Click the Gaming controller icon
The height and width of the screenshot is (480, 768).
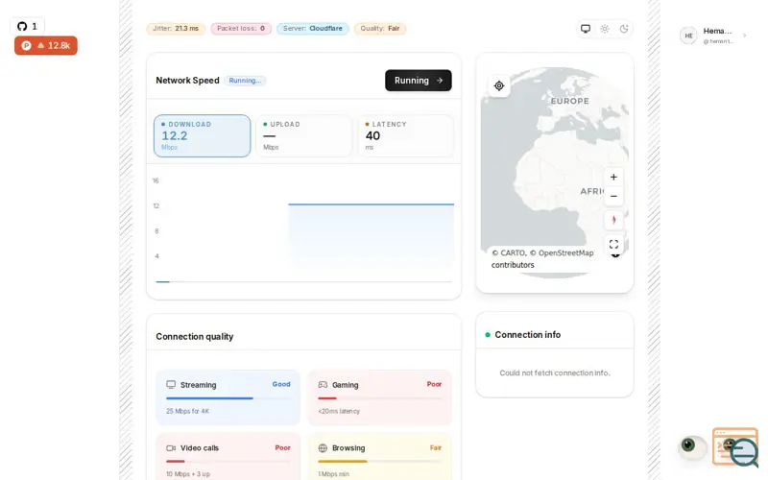[323, 385]
